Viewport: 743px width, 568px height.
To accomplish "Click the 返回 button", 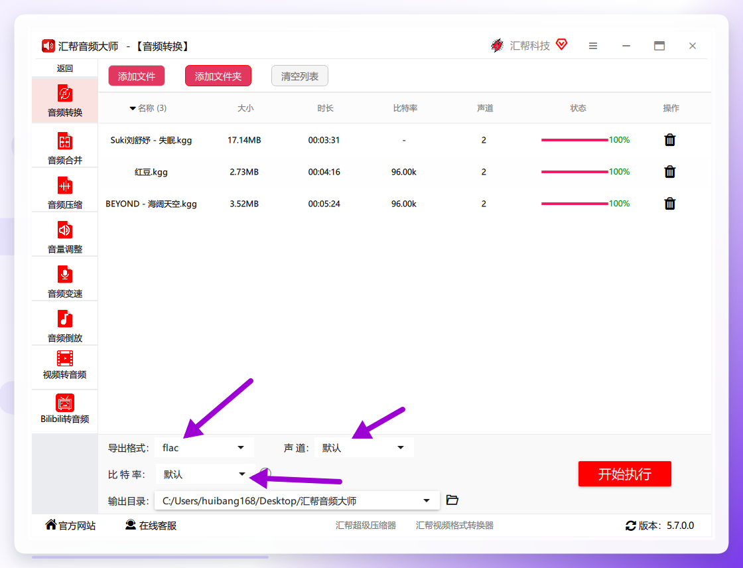I will 65,68.
